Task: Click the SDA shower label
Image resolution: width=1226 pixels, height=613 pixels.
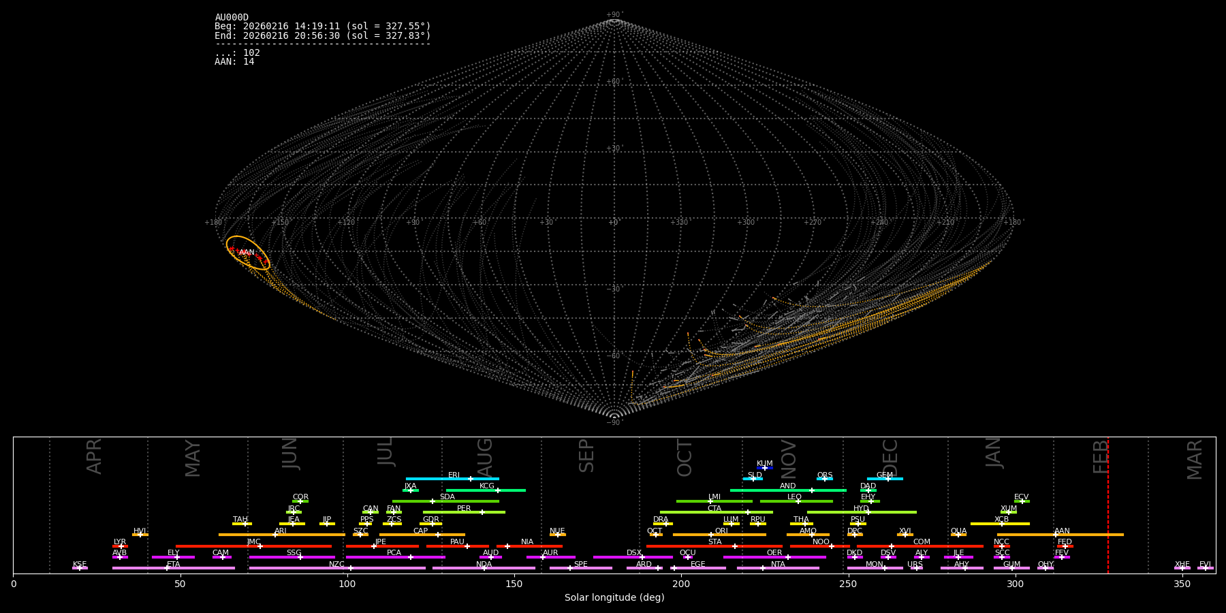Action: 447,497
